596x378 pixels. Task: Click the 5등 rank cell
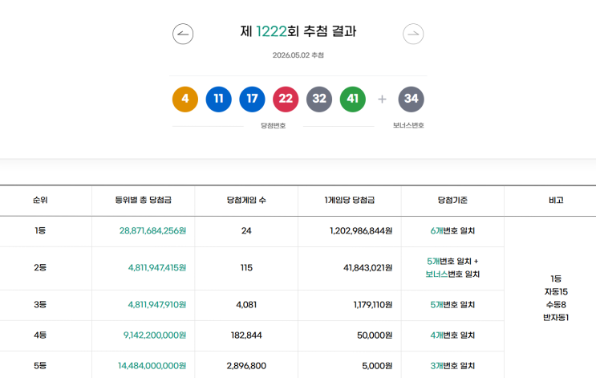(x=40, y=366)
